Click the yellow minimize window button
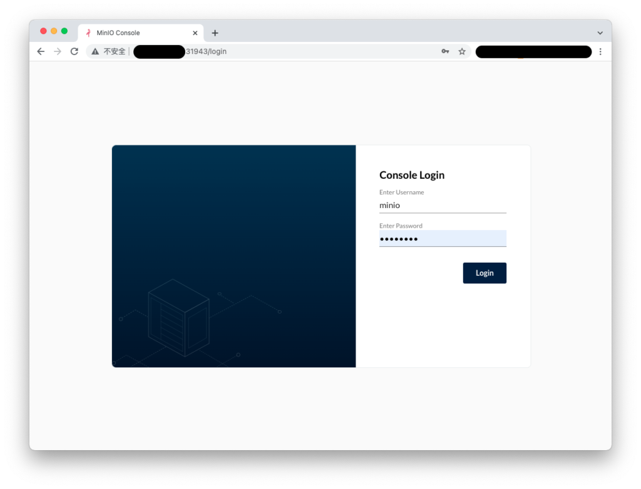 54,31
